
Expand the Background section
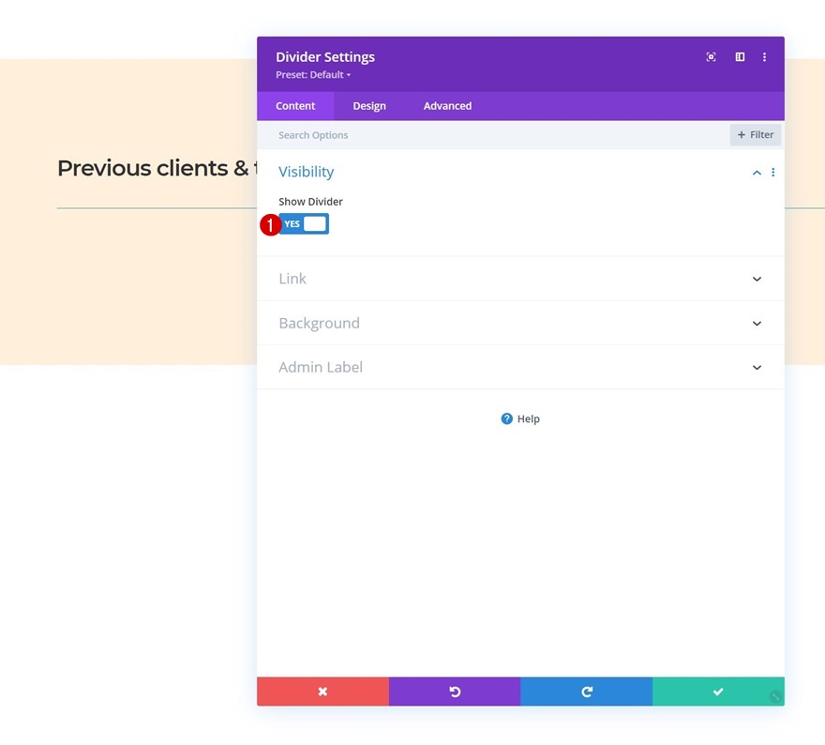coord(520,323)
